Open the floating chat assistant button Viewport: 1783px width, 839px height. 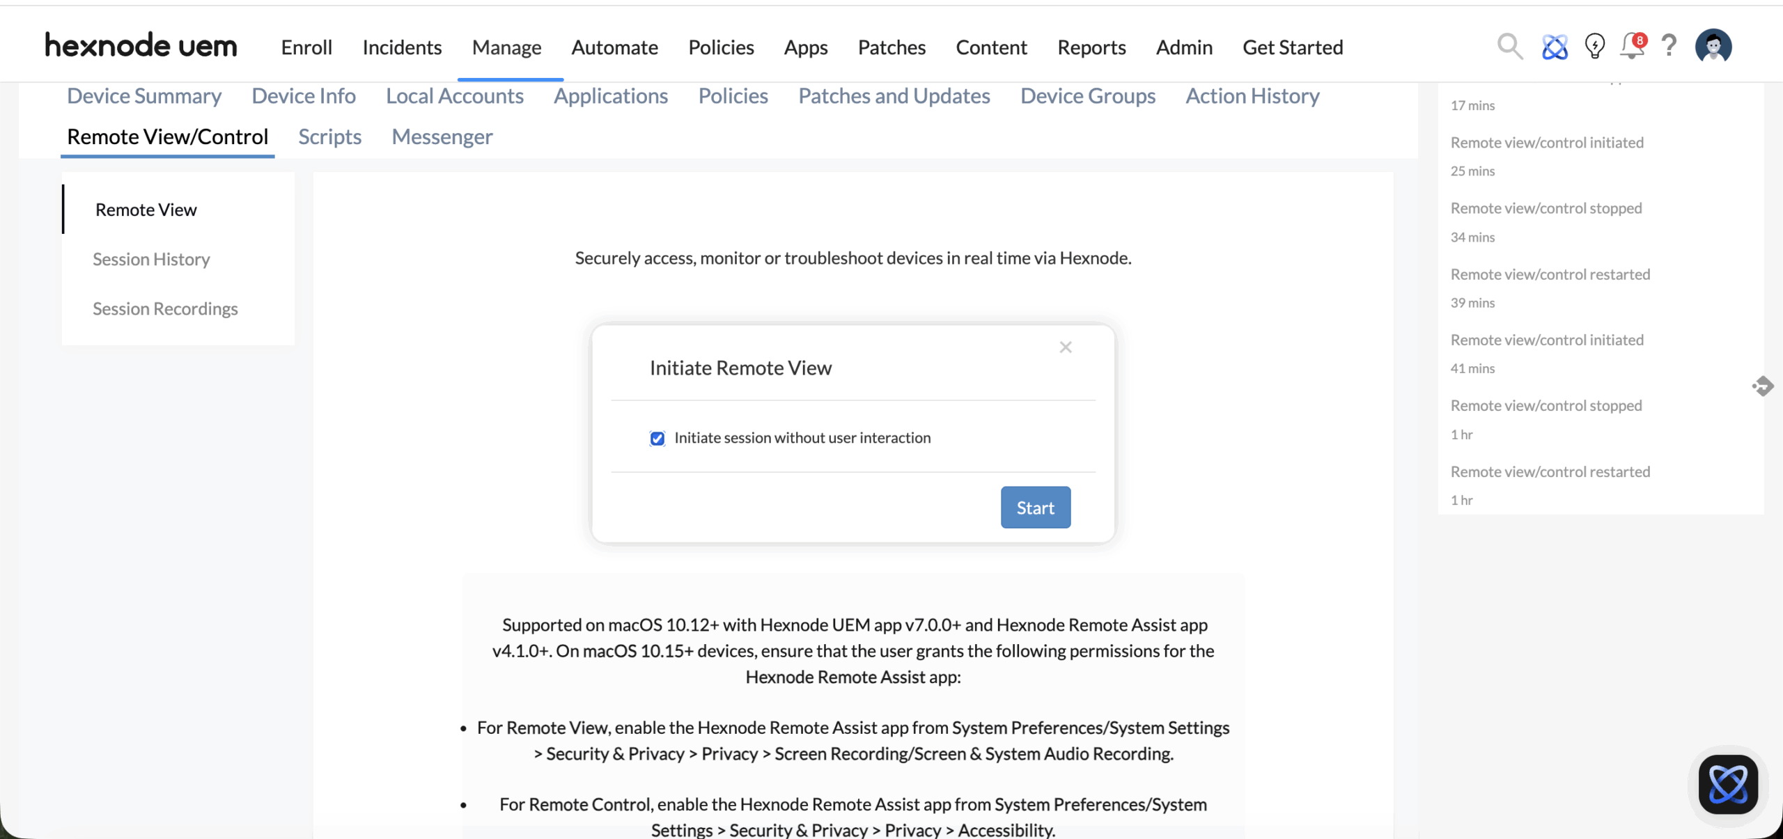(1728, 784)
